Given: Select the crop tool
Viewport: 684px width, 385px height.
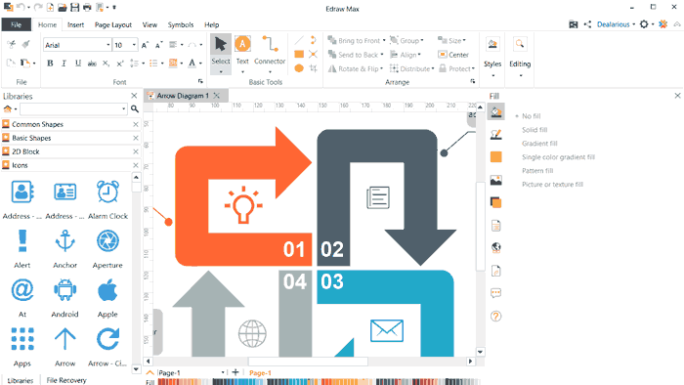Looking at the screenshot, I should pyautogui.click(x=314, y=68).
